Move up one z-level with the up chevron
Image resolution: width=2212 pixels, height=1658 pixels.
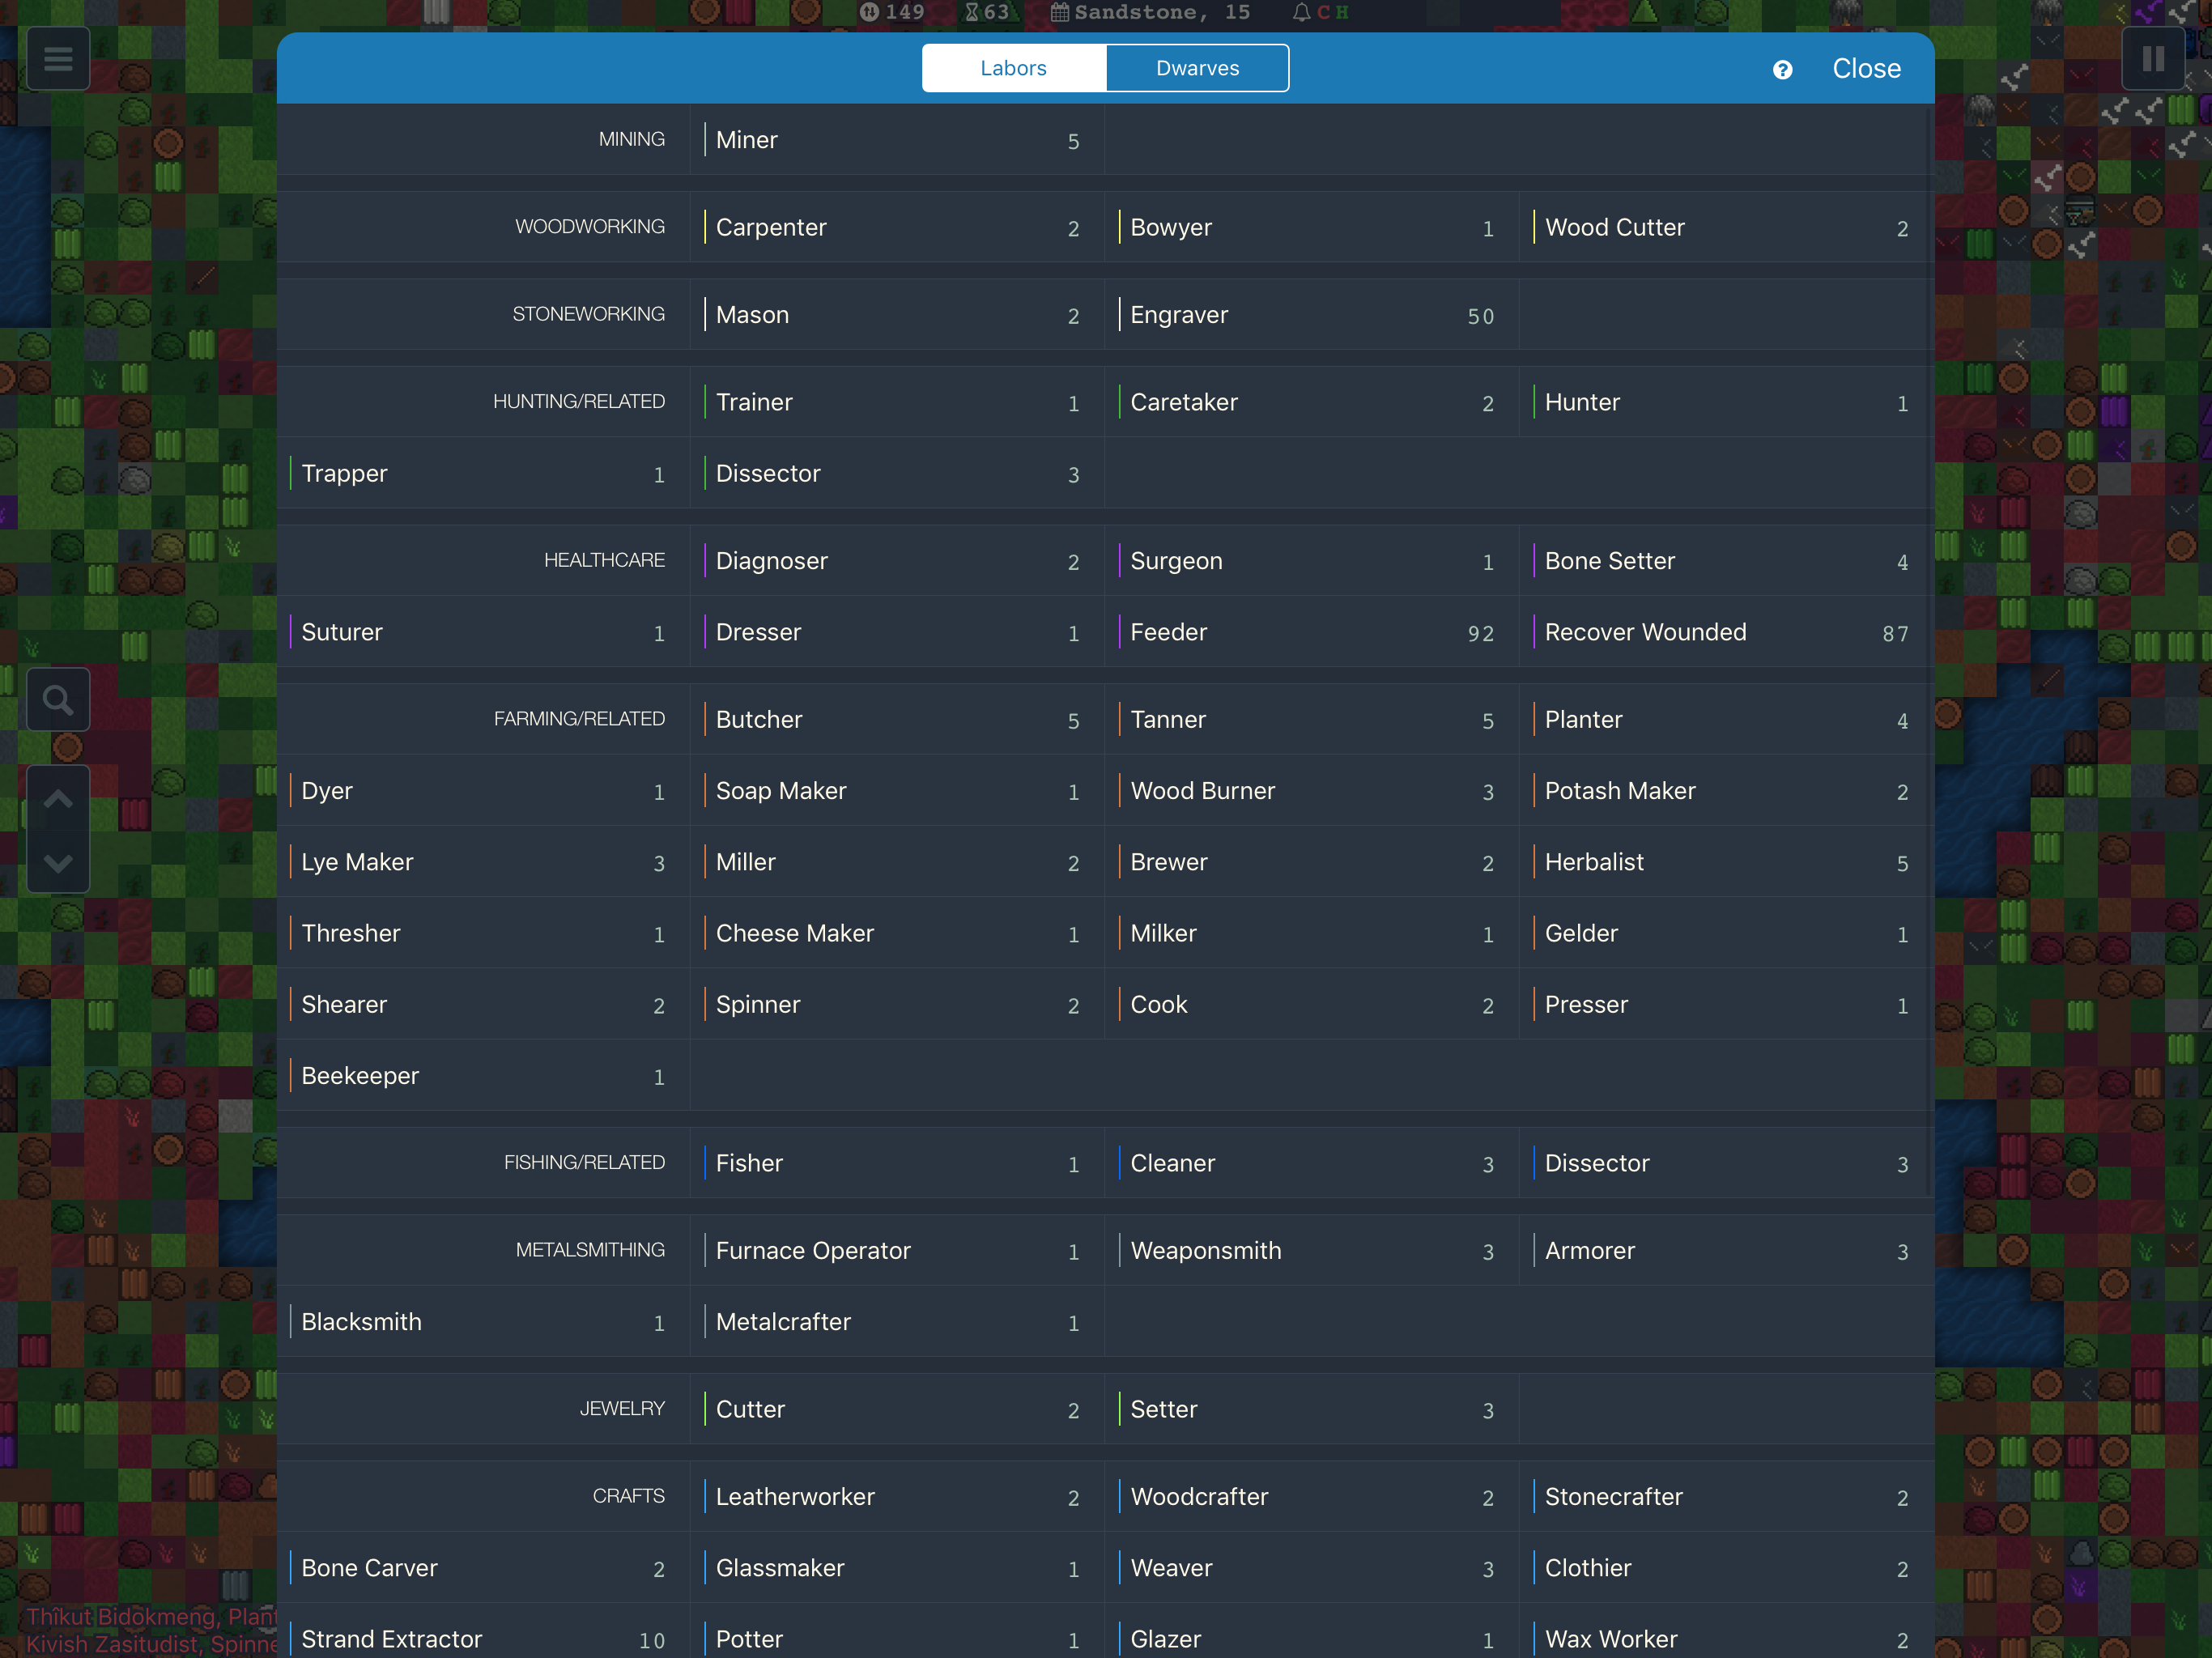coord(58,799)
